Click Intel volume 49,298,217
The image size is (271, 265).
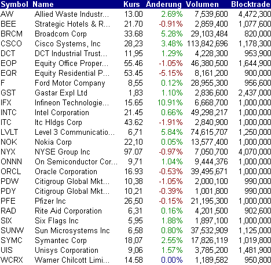click(x=210, y=112)
